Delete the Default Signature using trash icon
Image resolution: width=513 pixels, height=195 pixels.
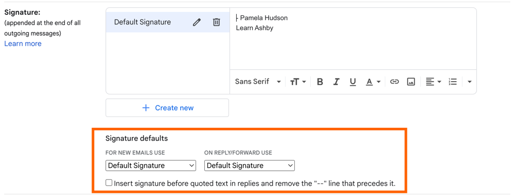point(216,23)
